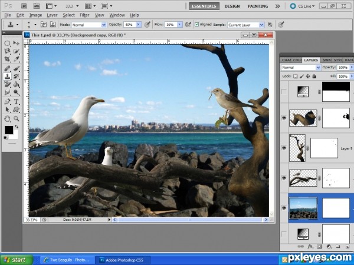This screenshot has width=354, height=265.
Task: Select the Quick Selection tool
Action: (17, 51)
